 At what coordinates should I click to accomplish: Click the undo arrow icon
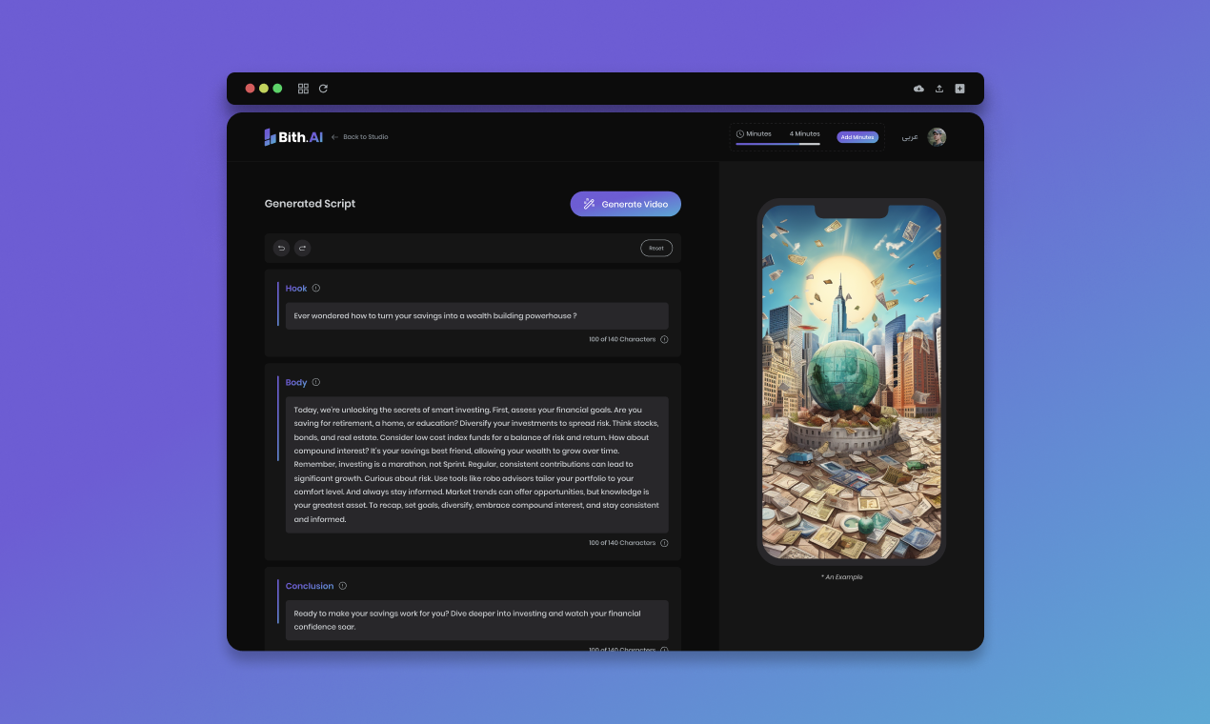coord(281,248)
